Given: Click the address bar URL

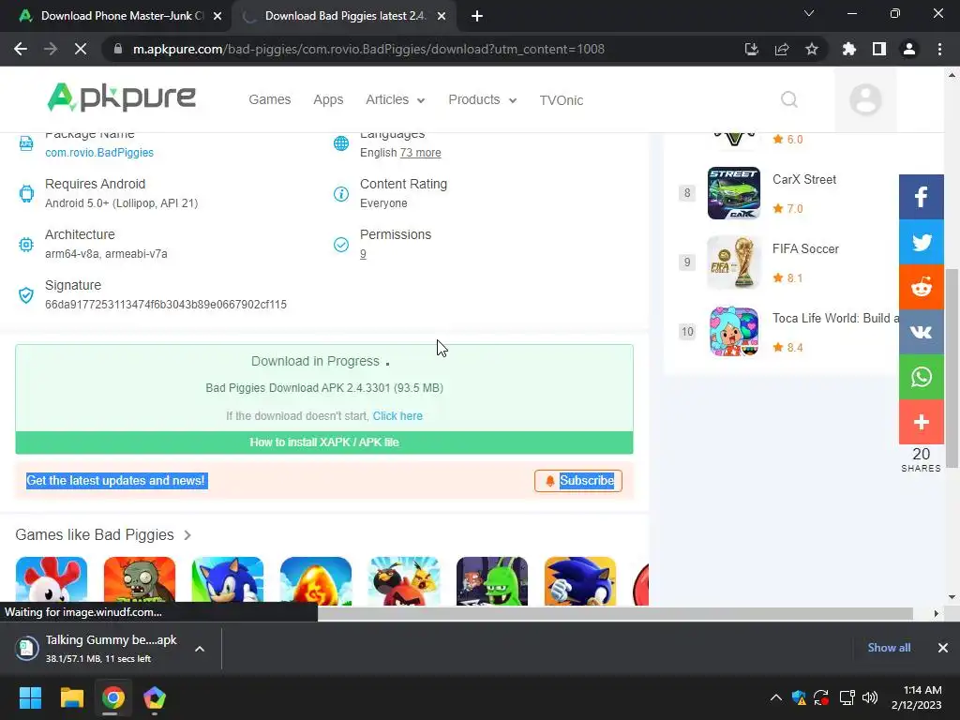Looking at the screenshot, I should click(368, 49).
